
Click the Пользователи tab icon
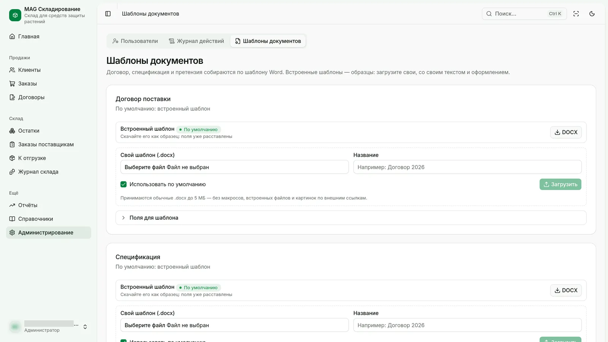116,41
